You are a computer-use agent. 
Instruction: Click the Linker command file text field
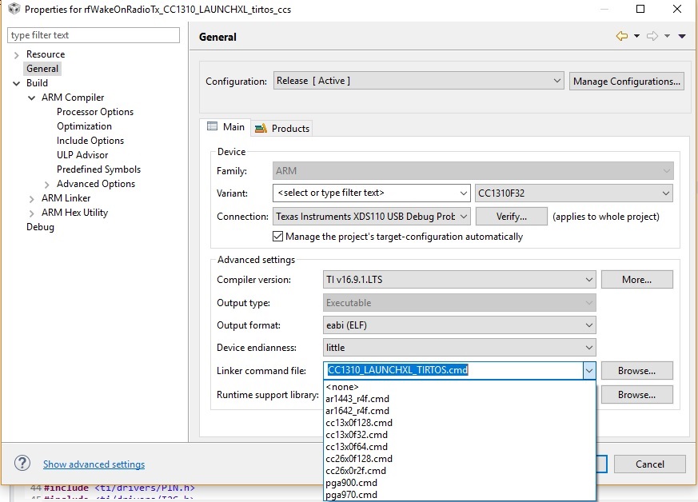tap(453, 370)
